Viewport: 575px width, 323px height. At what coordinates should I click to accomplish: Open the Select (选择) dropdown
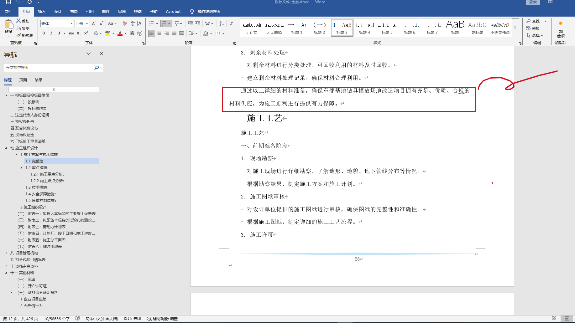click(x=535, y=35)
